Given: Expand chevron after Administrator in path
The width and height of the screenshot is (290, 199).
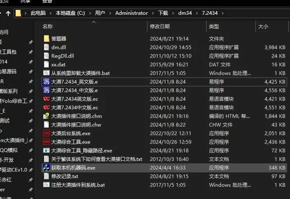Looking at the screenshot, I should [153, 13].
